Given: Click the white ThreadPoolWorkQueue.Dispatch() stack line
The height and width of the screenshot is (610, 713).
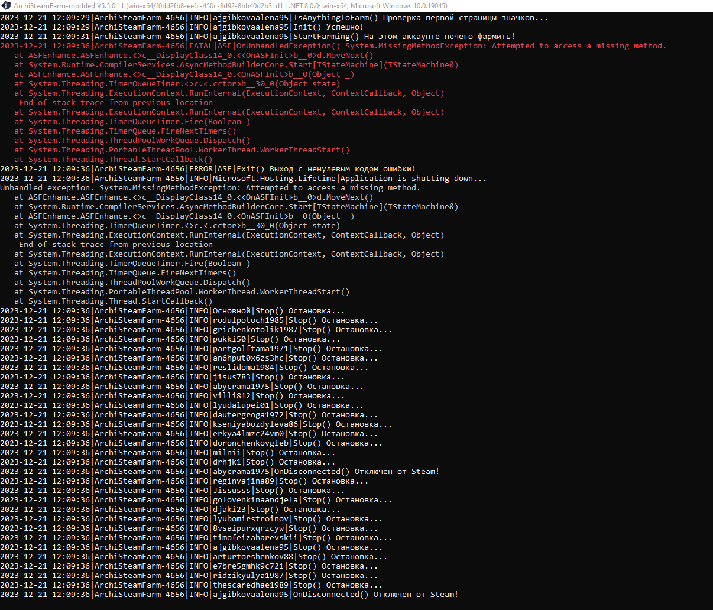Looking at the screenshot, I should coord(132,283).
